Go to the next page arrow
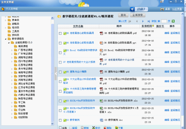 pyautogui.click(x=143, y=21)
